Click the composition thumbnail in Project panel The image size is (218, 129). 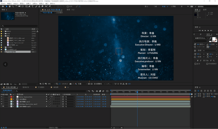pos(7,16)
